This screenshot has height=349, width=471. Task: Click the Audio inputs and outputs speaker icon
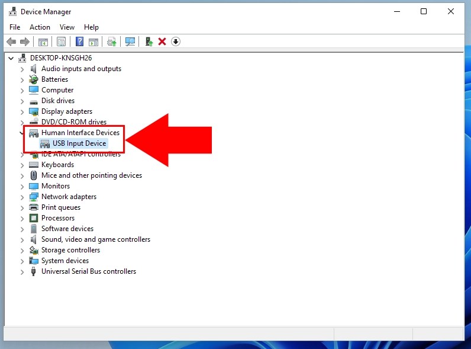pos(33,69)
